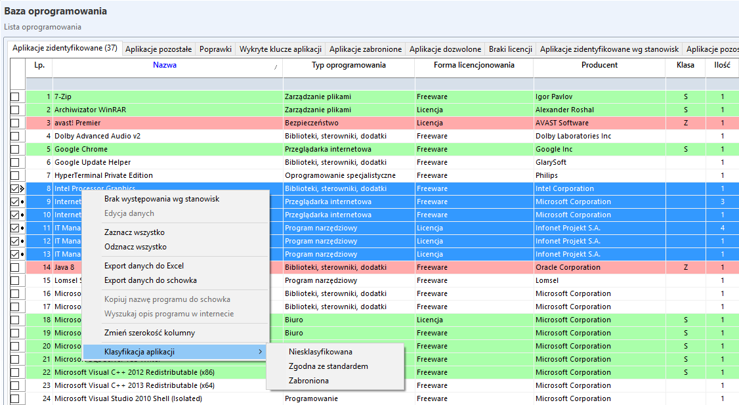Tick the checkbox for Google Chrome row
Image resolution: width=739 pixels, height=405 pixels.
15,150
